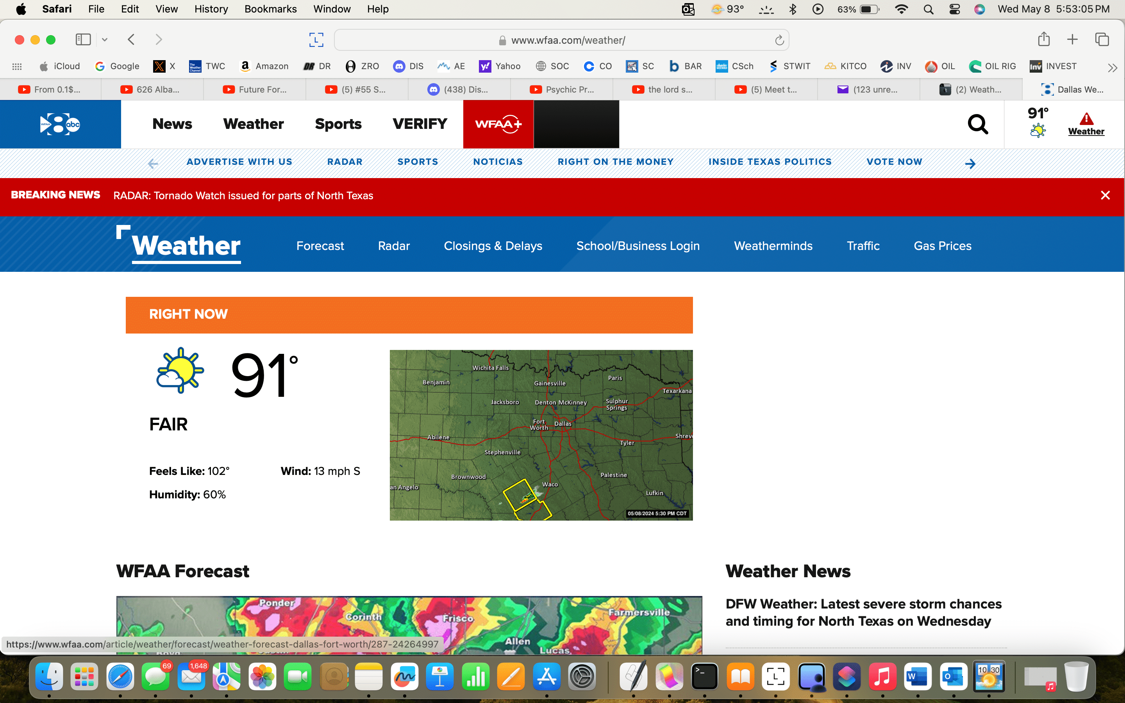Toggle Safari sidebar button
Screen dimensions: 1125x703
pos(83,39)
